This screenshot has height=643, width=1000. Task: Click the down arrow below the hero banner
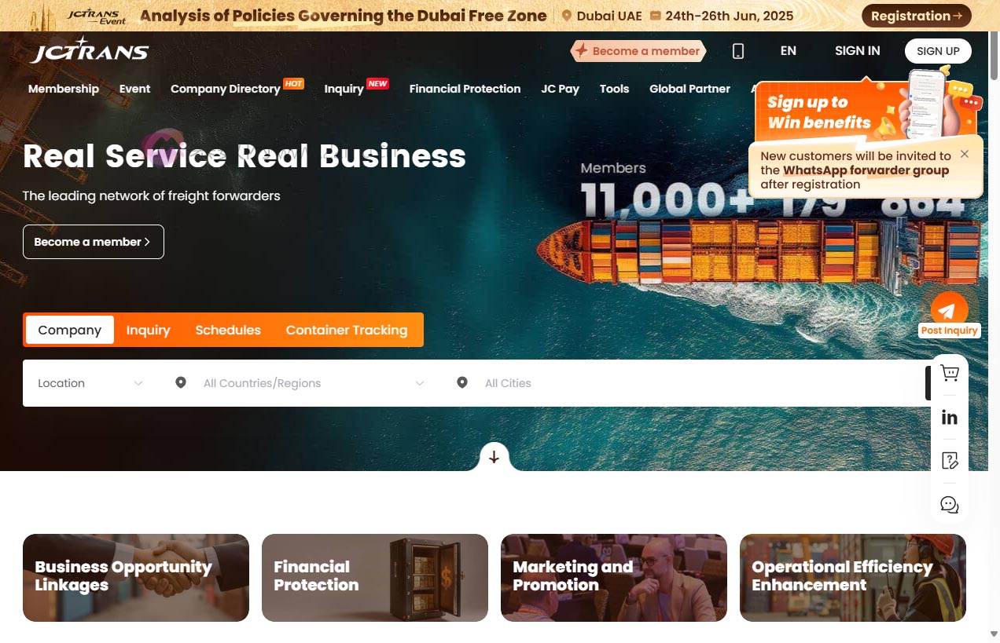click(x=494, y=457)
